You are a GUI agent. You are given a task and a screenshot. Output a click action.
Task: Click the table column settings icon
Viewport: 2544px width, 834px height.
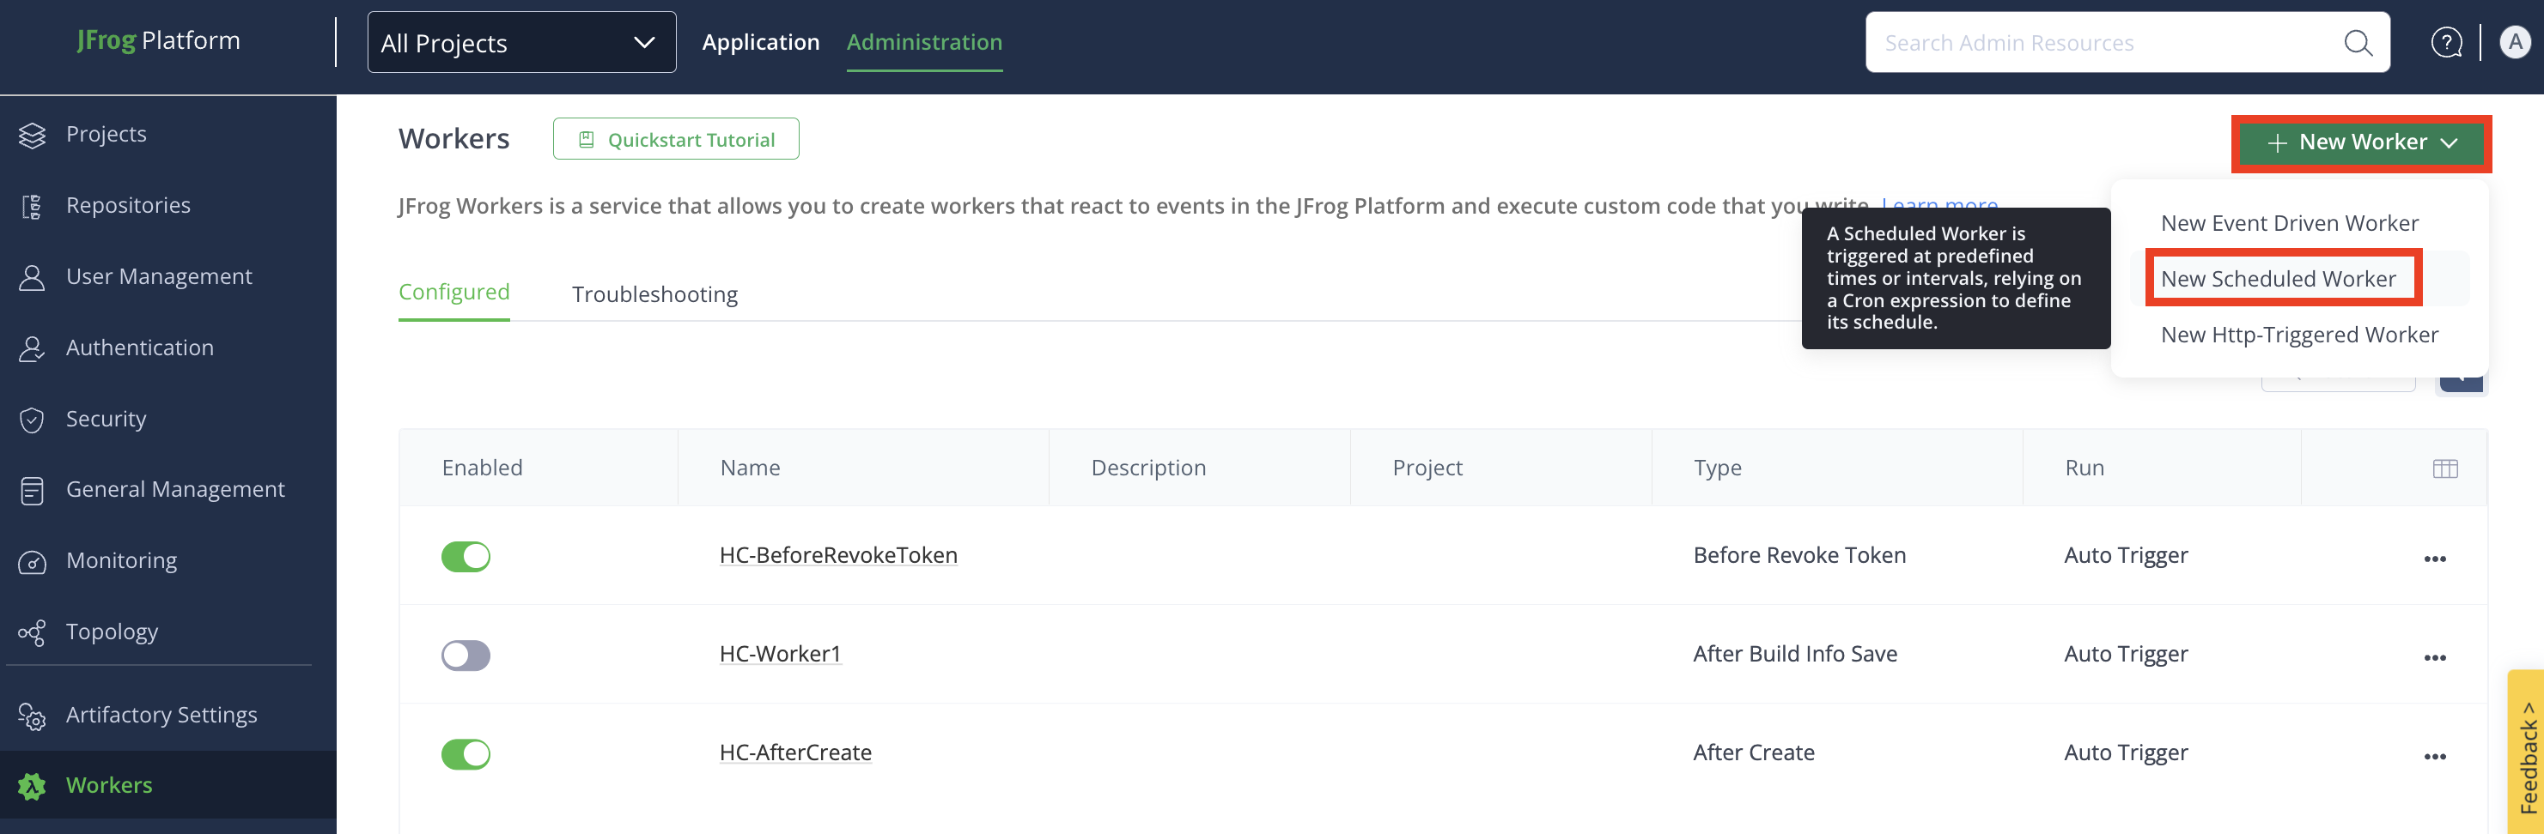click(2444, 468)
